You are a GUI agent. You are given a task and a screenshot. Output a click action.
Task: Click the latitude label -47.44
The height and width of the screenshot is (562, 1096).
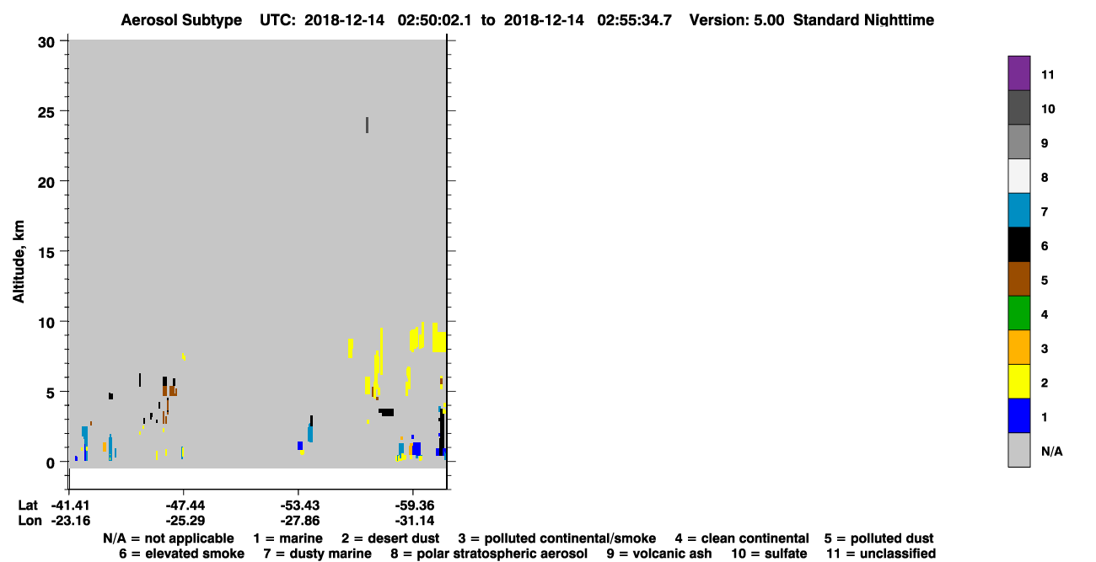183,506
